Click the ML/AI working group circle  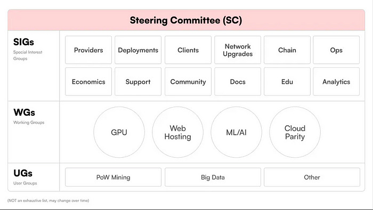[x=237, y=132]
